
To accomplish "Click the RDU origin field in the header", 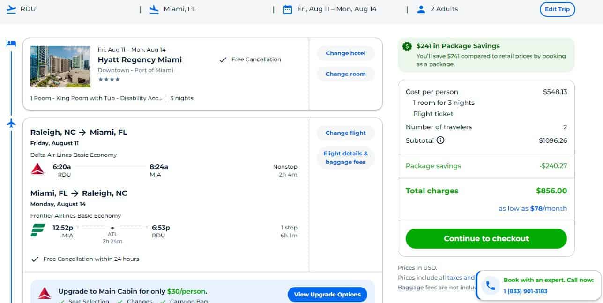I will point(28,9).
